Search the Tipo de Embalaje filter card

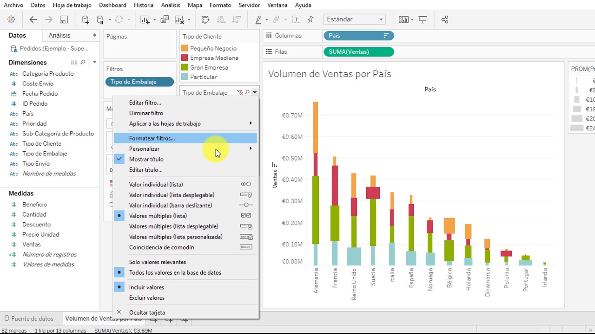tap(247, 92)
